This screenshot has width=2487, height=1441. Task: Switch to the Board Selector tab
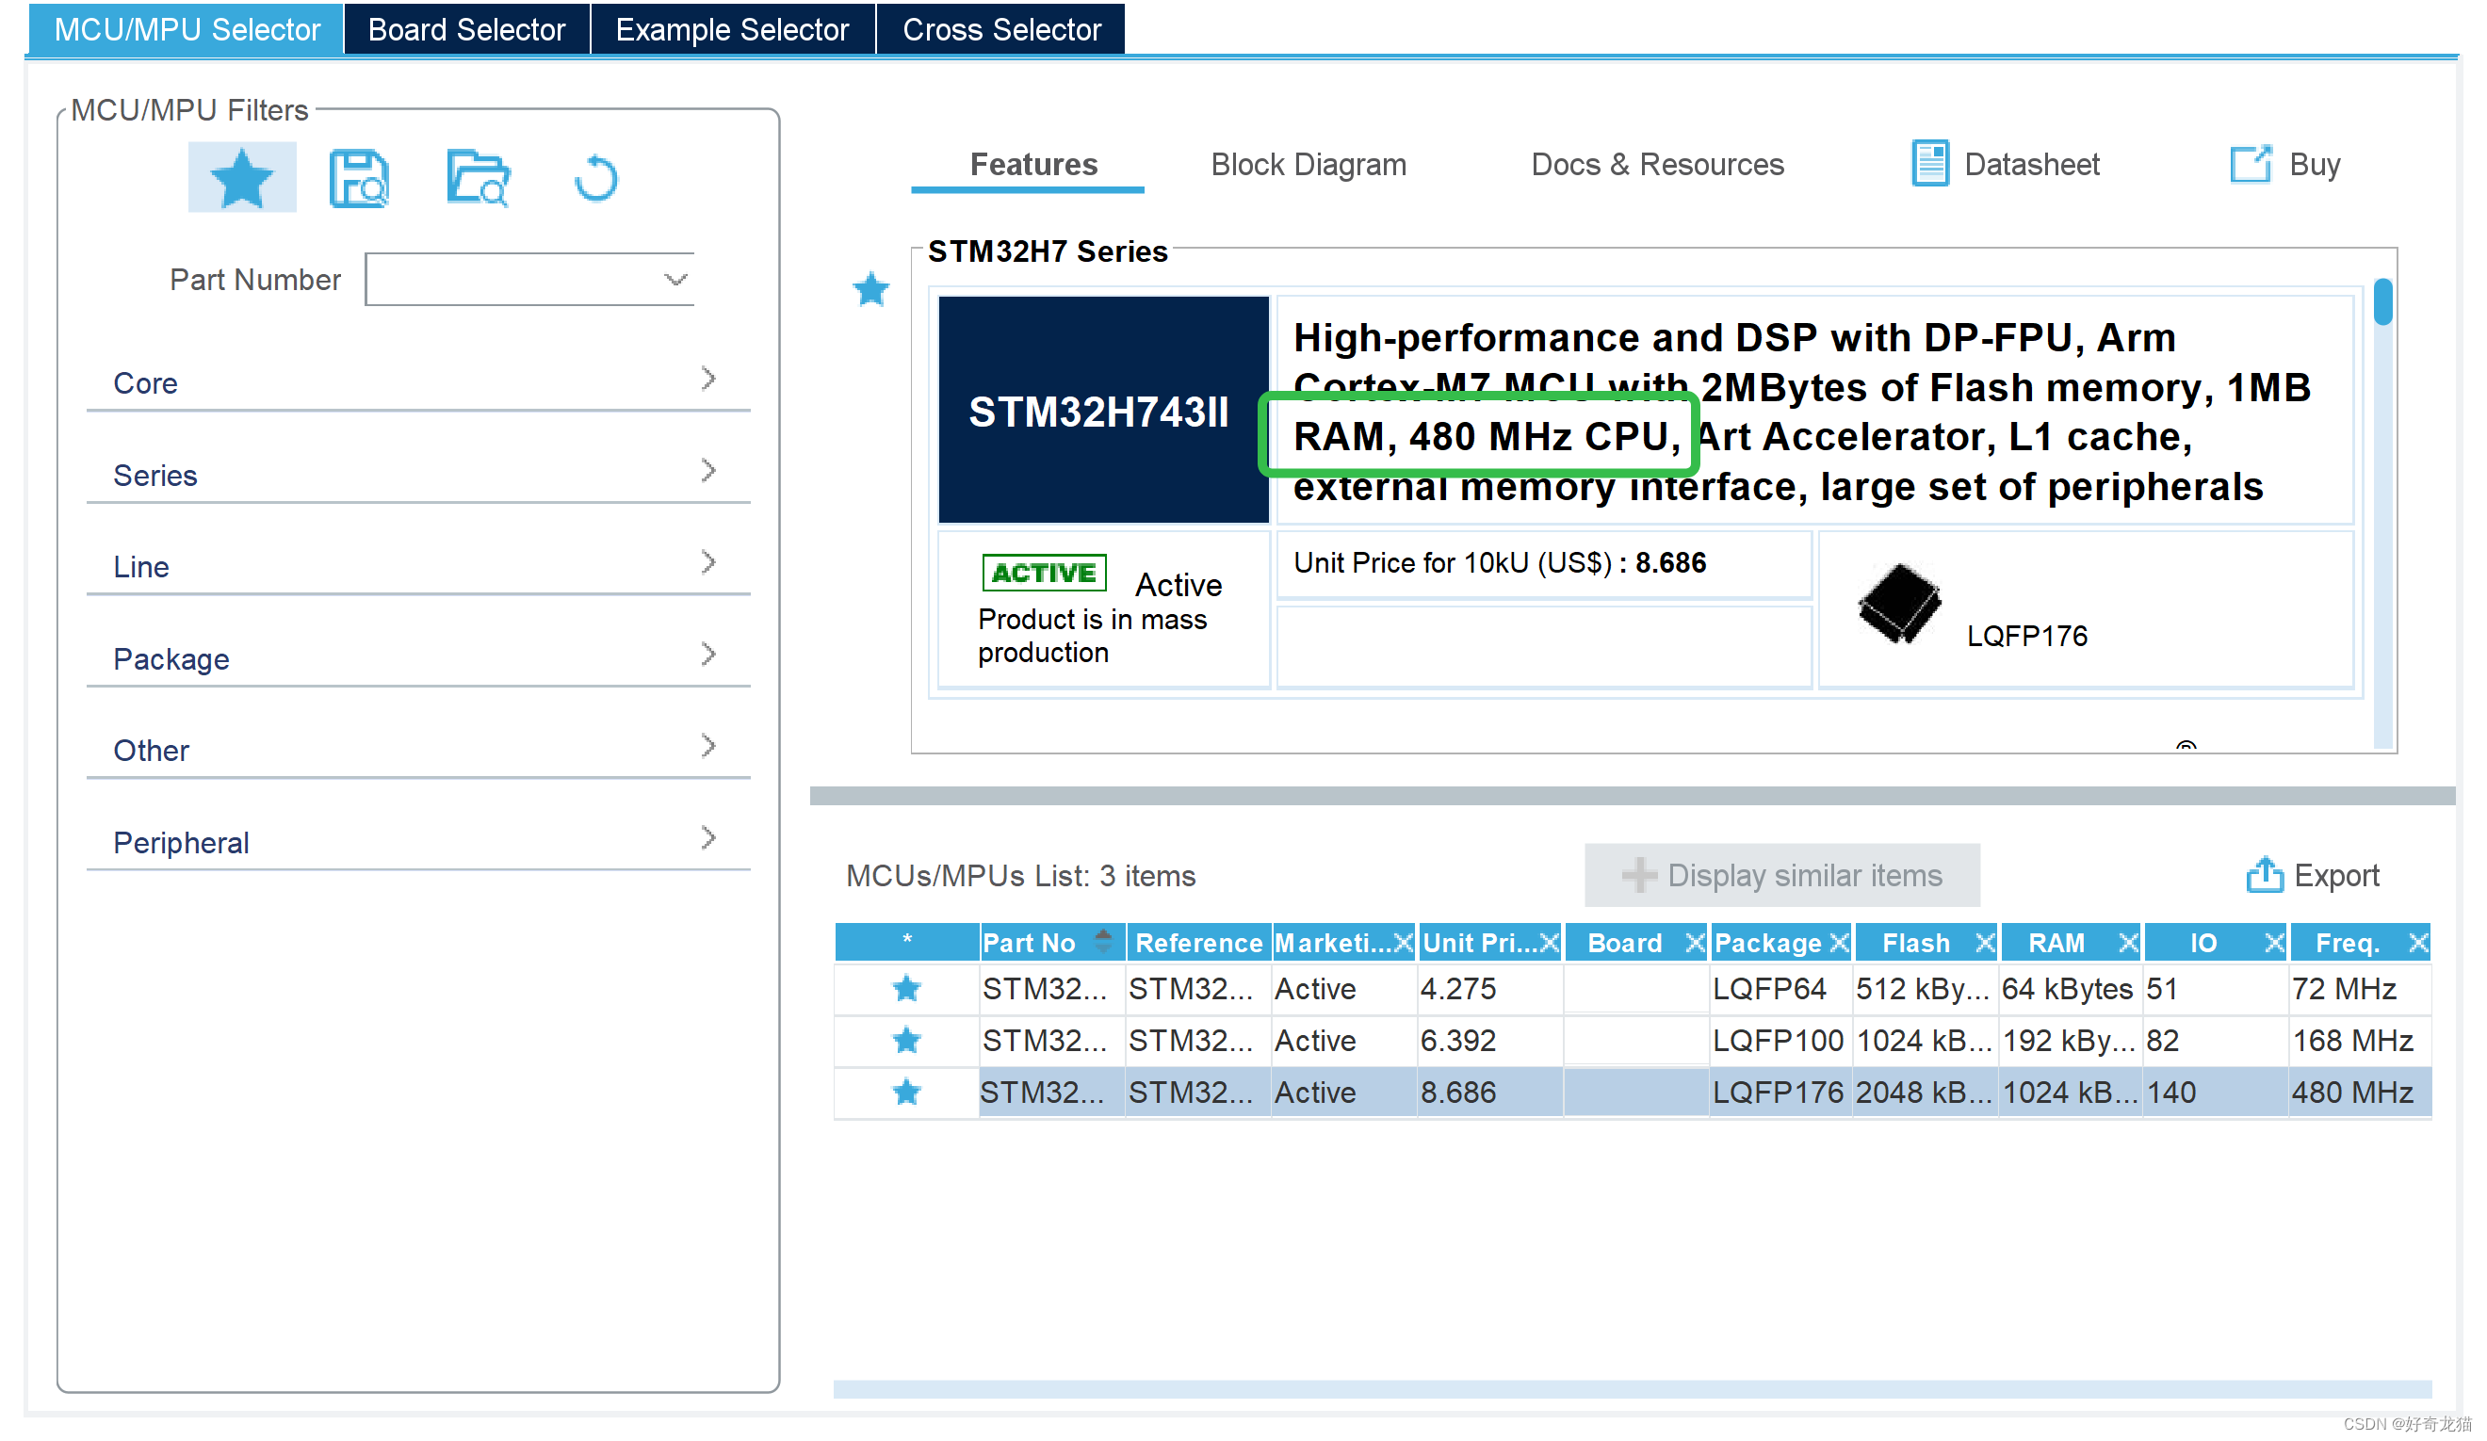point(465,28)
